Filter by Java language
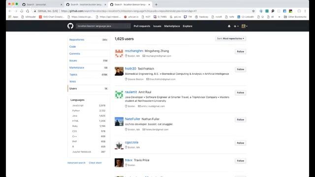Viewport: 315px width, 177px height. [89, 116]
